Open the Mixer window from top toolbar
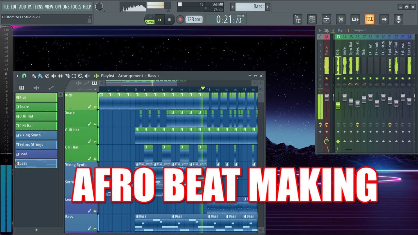Image resolution: width=418 pixels, height=235 pixels. pos(341,20)
